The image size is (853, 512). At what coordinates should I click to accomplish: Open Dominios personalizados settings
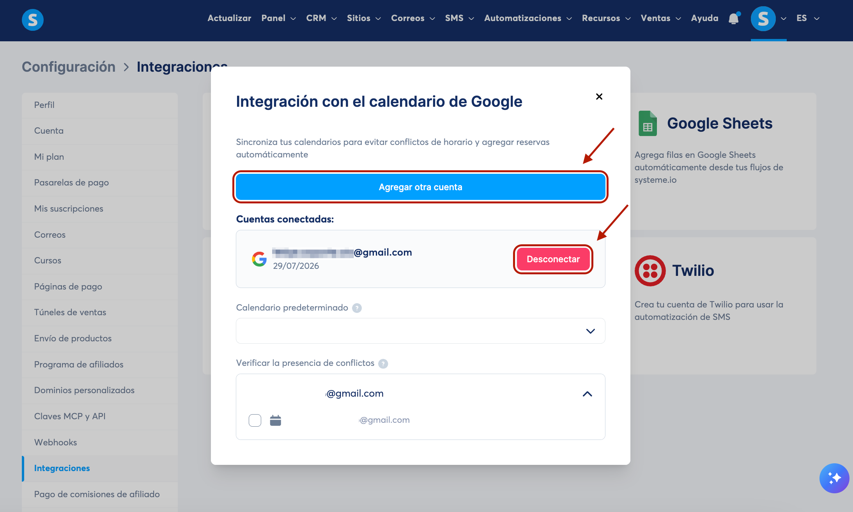point(100,390)
